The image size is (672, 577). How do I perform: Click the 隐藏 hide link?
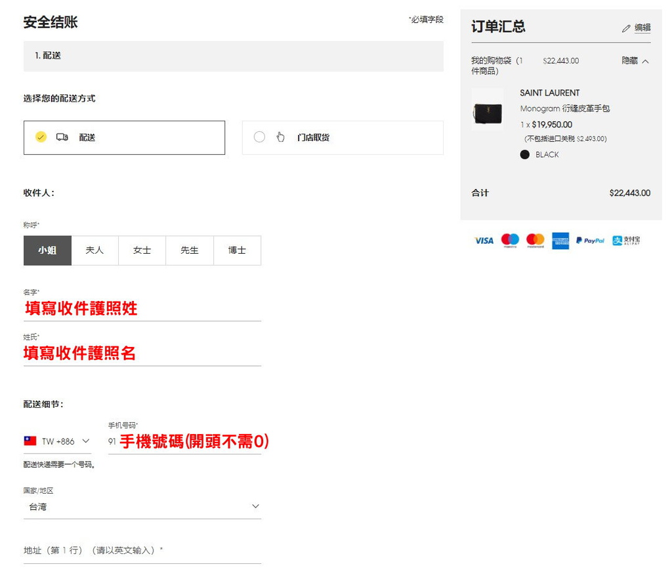coord(630,61)
